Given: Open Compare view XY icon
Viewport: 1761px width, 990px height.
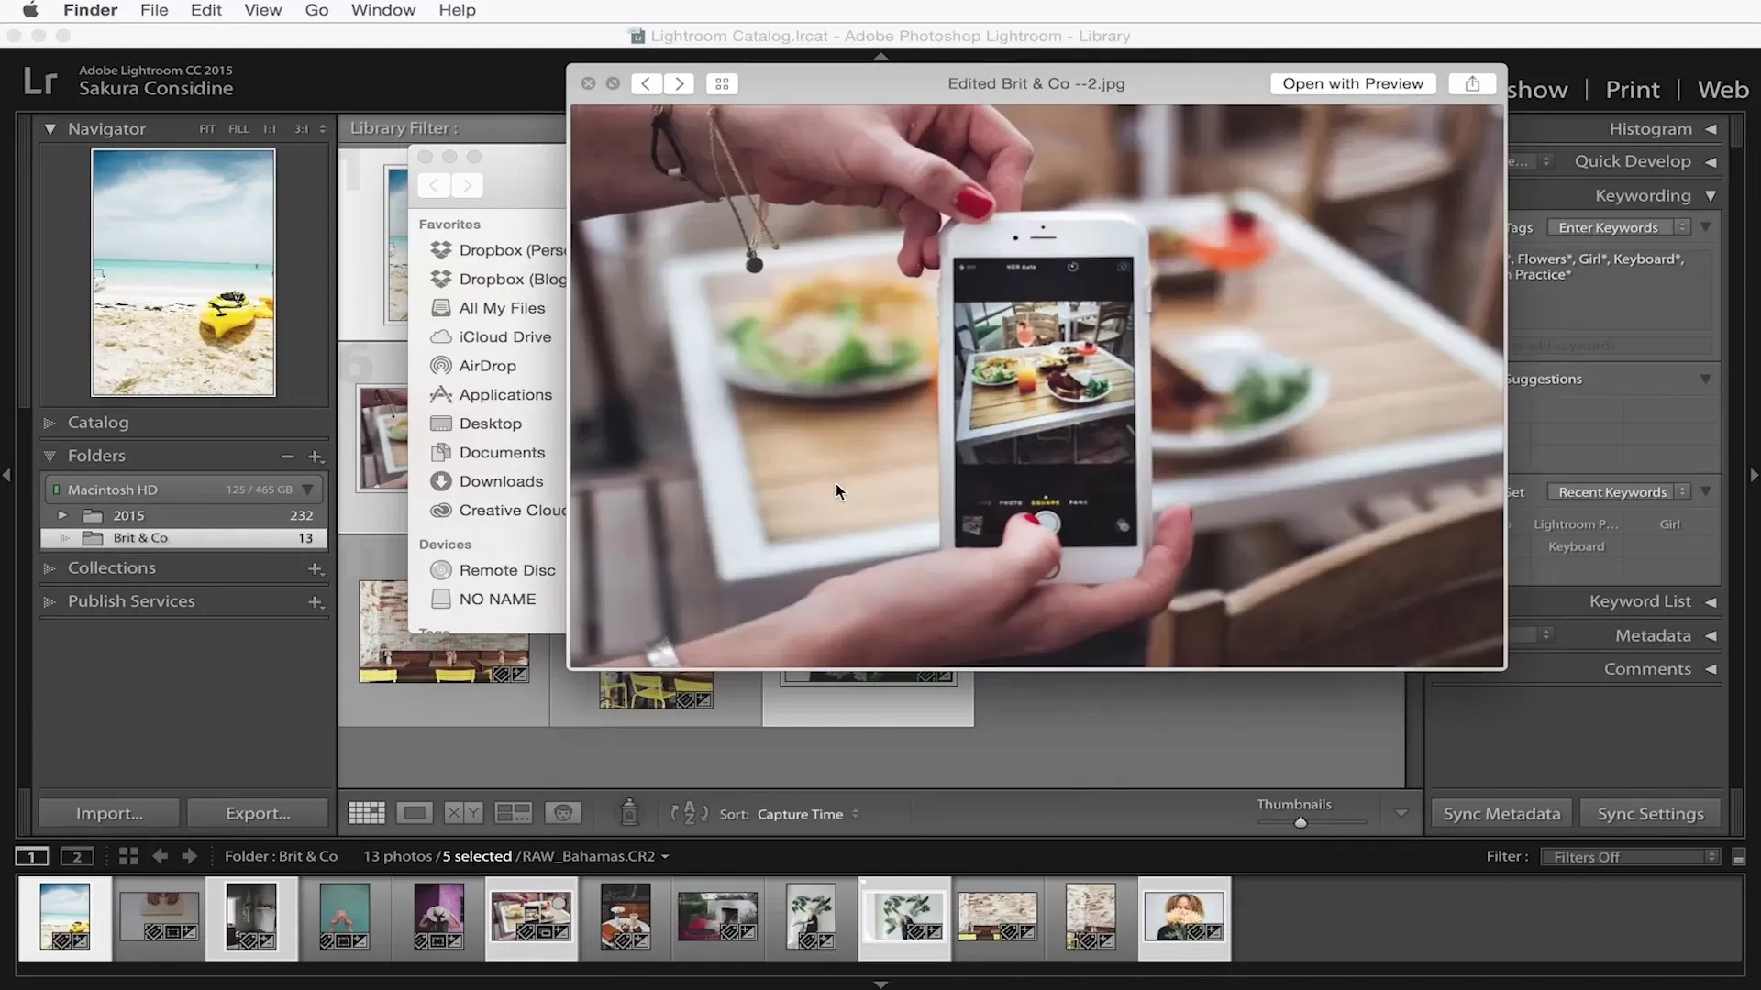Looking at the screenshot, I should pyautogui.click(x=463, y=813).
